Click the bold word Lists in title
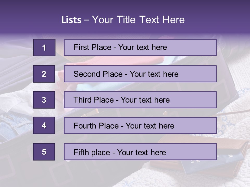Screen dimensions: 250x187 tap(71, 20)
